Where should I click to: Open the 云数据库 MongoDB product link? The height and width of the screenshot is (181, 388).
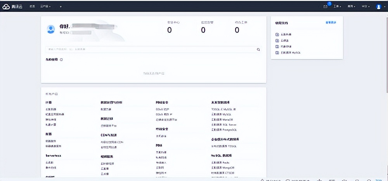point(223,168)
